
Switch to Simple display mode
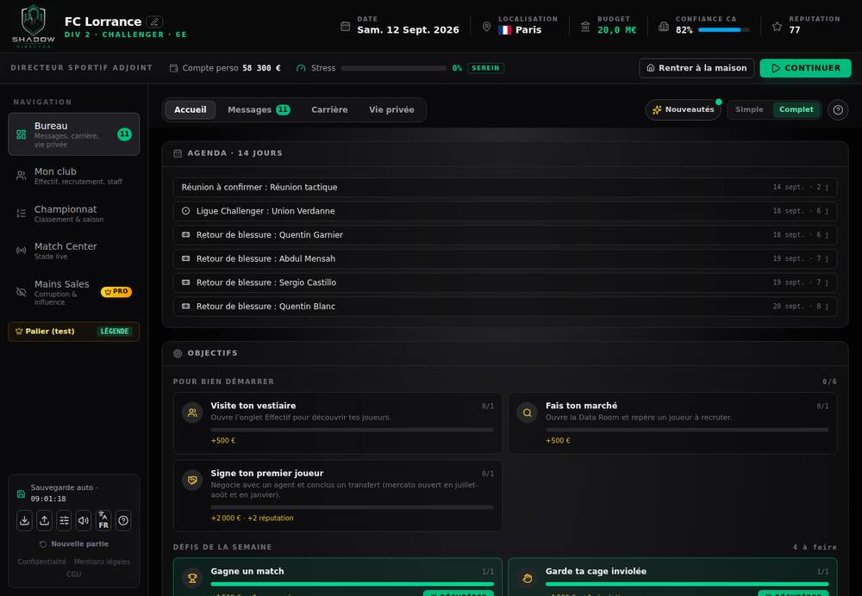[x=749, y=110]
